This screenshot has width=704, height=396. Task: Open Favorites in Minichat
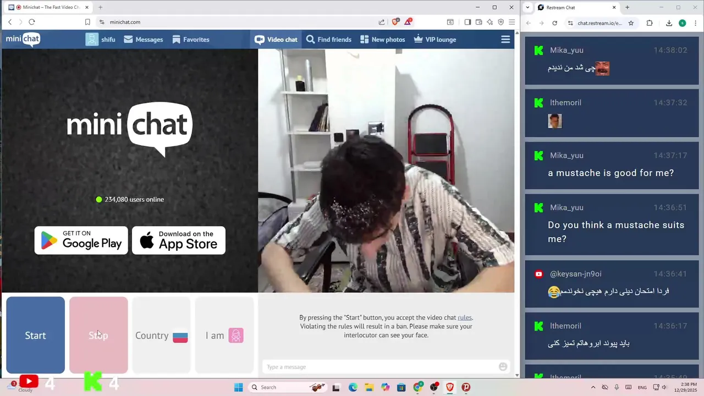(190, 40)
